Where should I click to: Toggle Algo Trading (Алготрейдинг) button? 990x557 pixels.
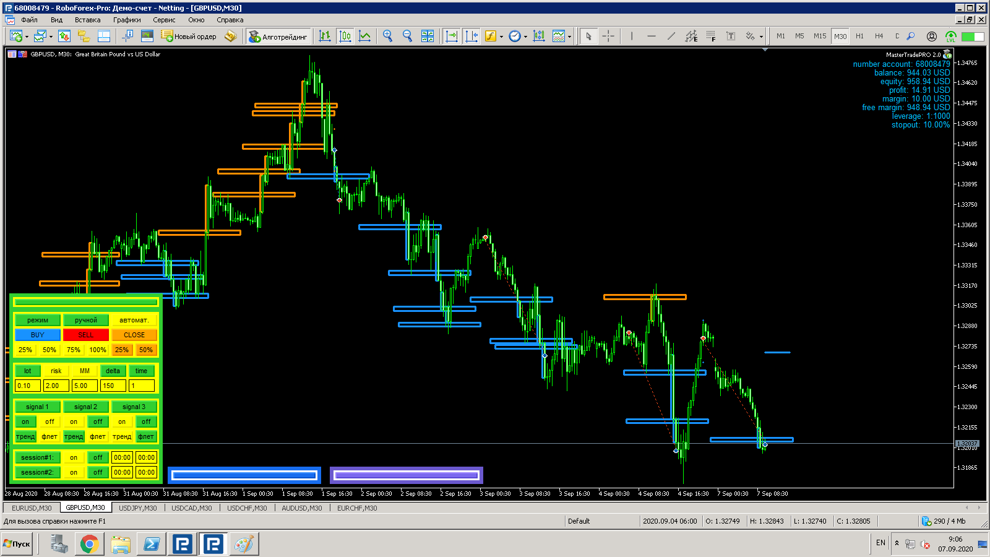(278, 37)
